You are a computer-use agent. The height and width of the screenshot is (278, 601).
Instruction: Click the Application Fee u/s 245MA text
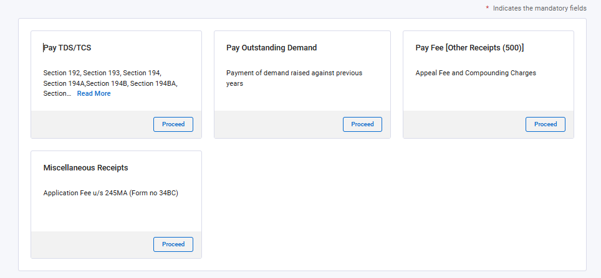[111, 193]
